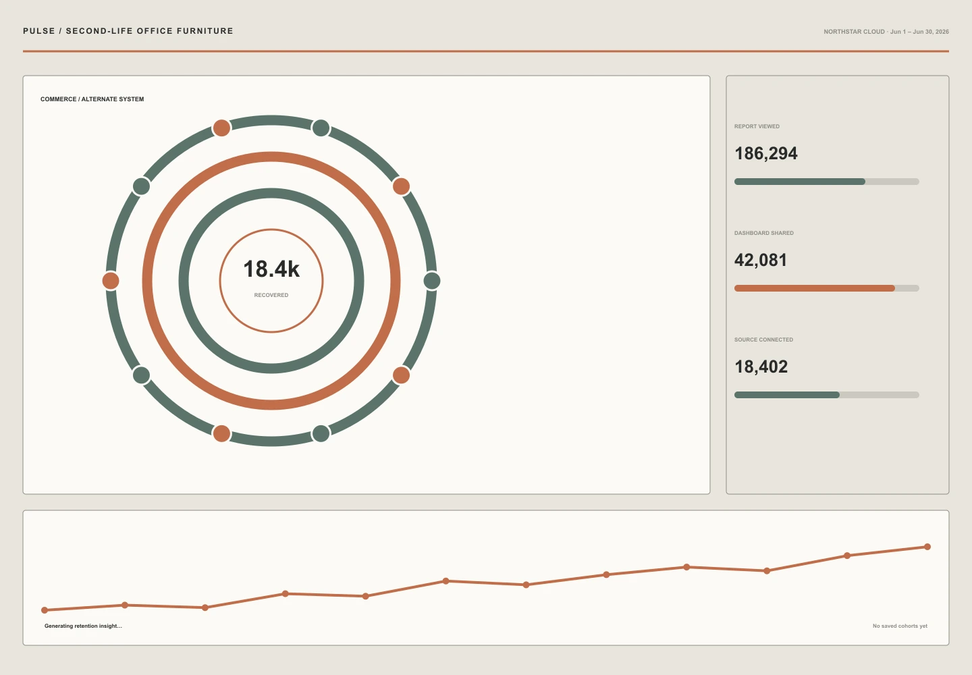Click the top orange node on outer ring
This screenshot has width=972, height=675.
point(221,128)
